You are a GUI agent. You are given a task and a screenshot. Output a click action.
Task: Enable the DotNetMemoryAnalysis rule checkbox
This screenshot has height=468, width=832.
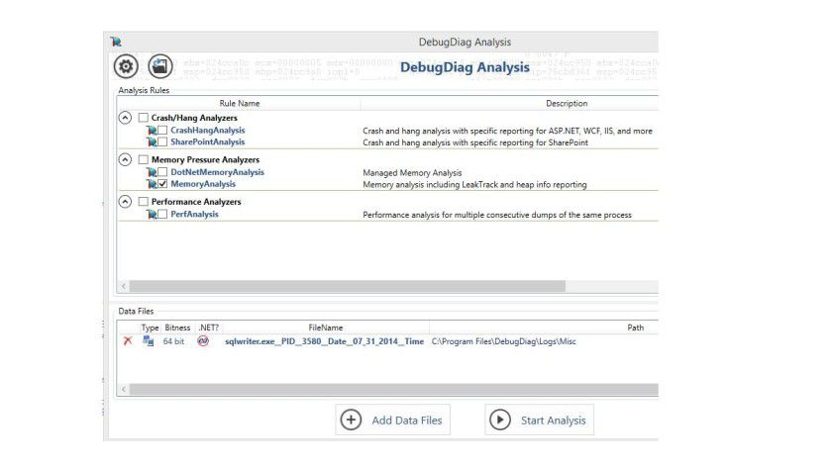[162, 172]
